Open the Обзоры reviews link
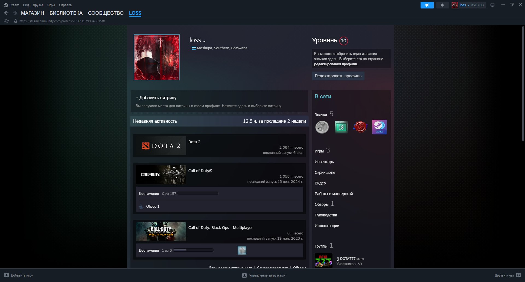The height and width of the screenshot is (282, 525). click(x=322, y=204)
